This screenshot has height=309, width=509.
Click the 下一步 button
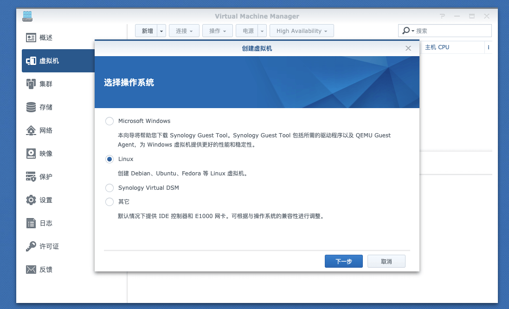click(x=344, y=261)
